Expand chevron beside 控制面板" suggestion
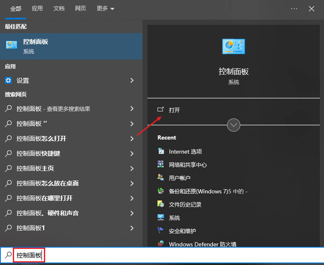Viewport: 324px width, 265px height. 132,124
